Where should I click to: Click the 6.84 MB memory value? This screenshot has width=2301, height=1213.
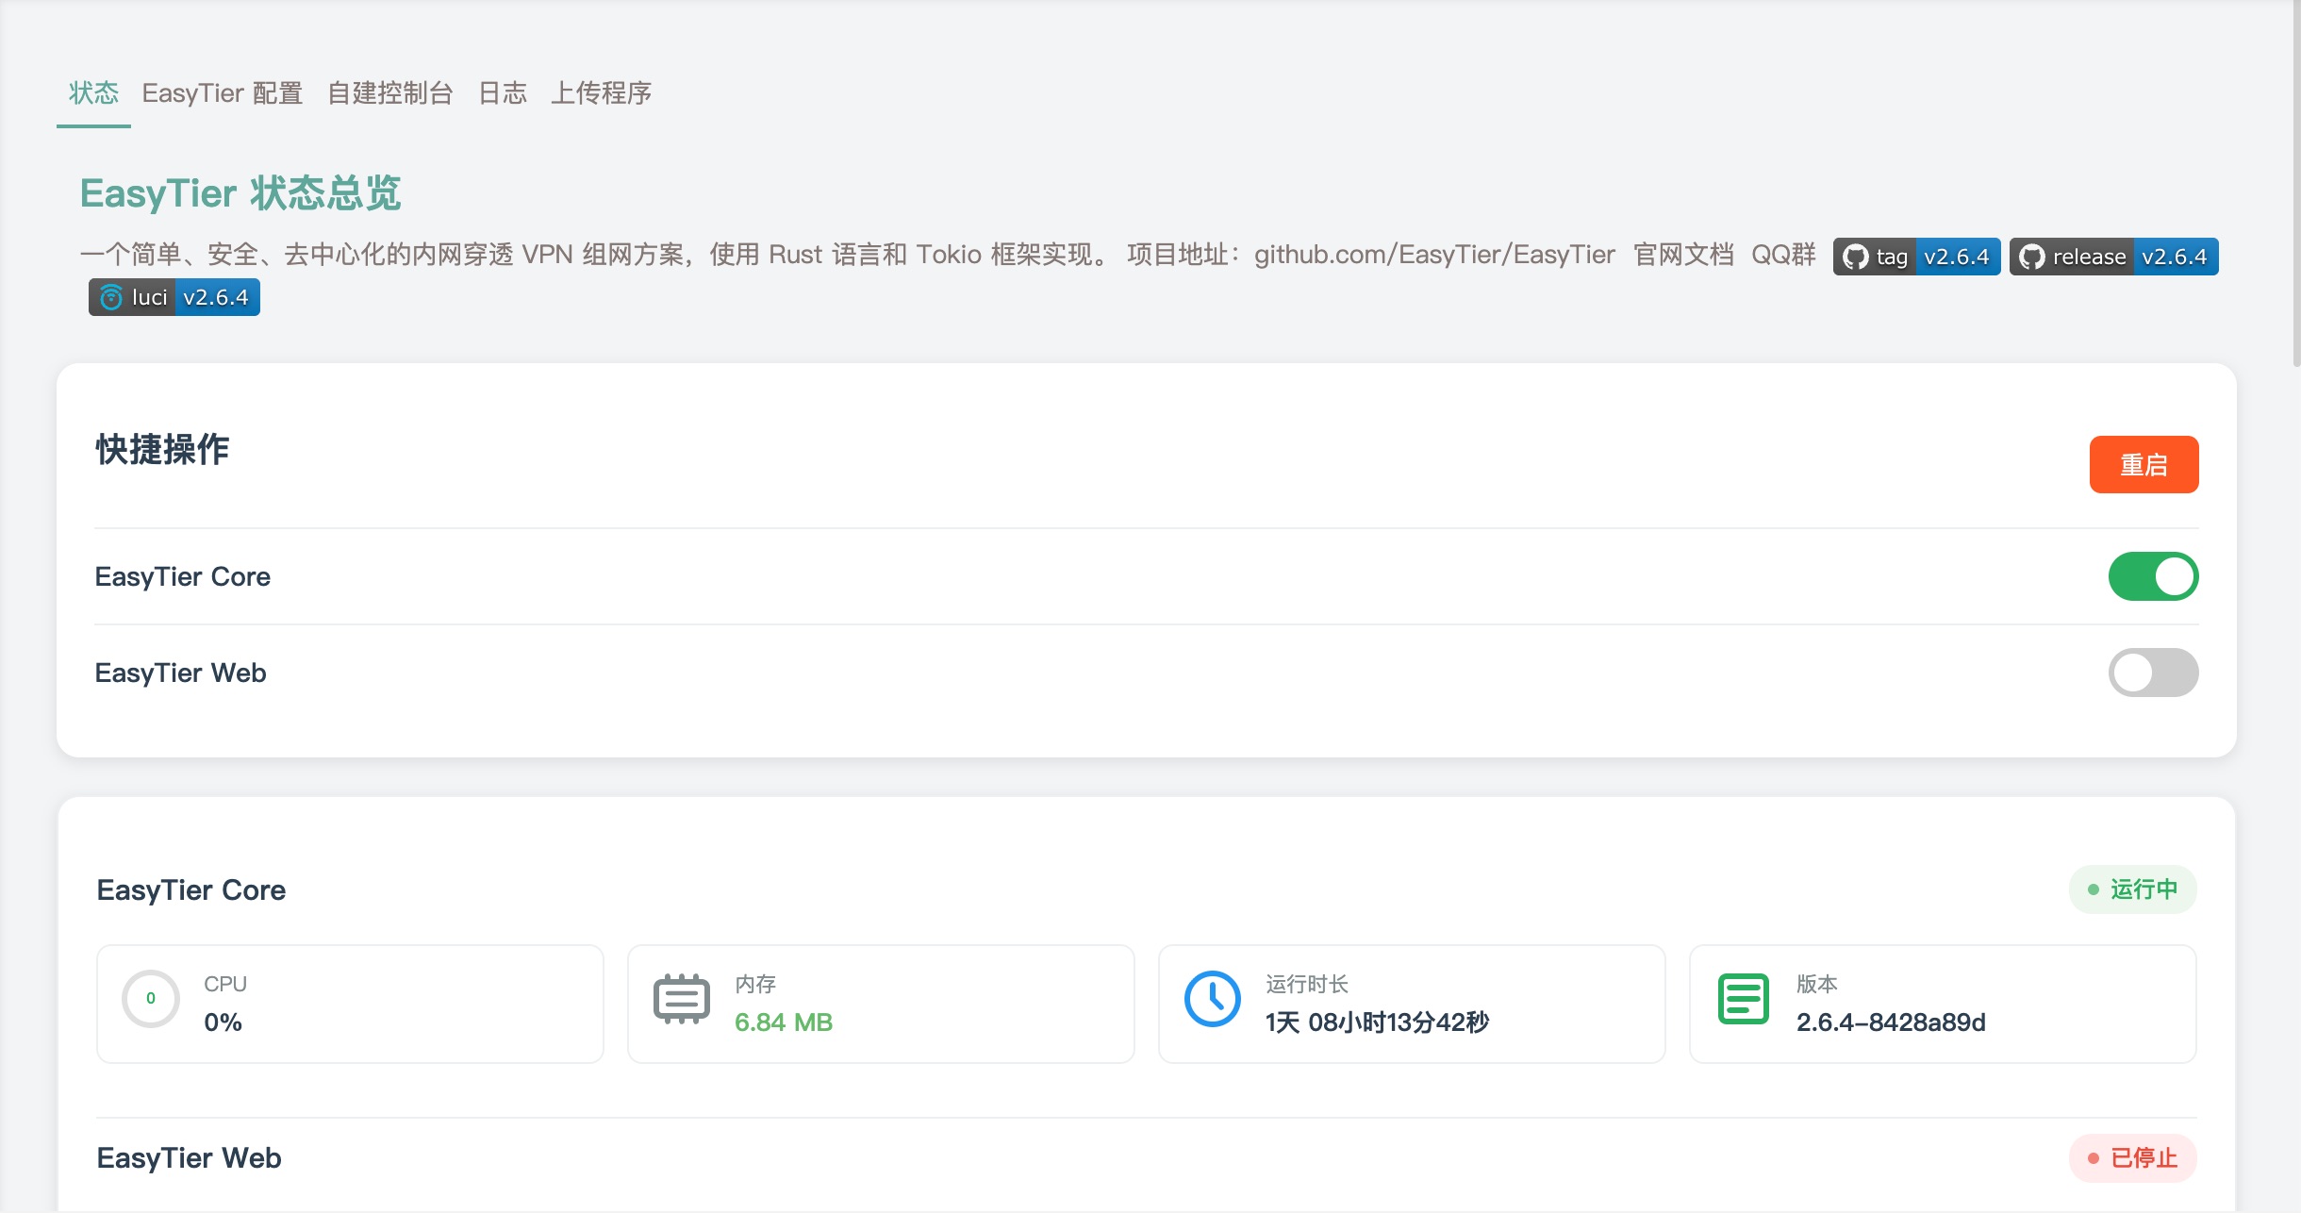click(784, 1022)
